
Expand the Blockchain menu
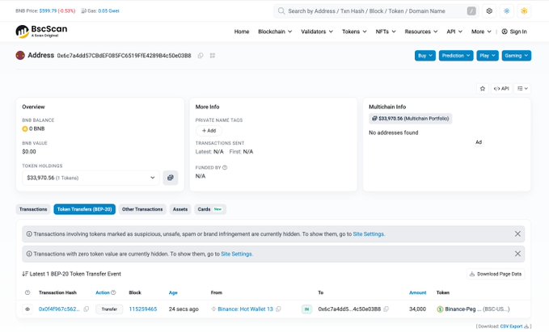(275, 32)
